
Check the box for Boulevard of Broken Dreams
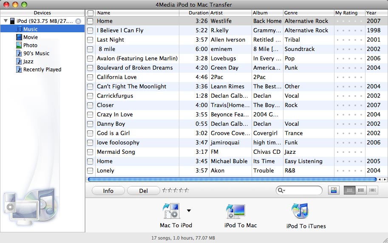tap(91, 68)
